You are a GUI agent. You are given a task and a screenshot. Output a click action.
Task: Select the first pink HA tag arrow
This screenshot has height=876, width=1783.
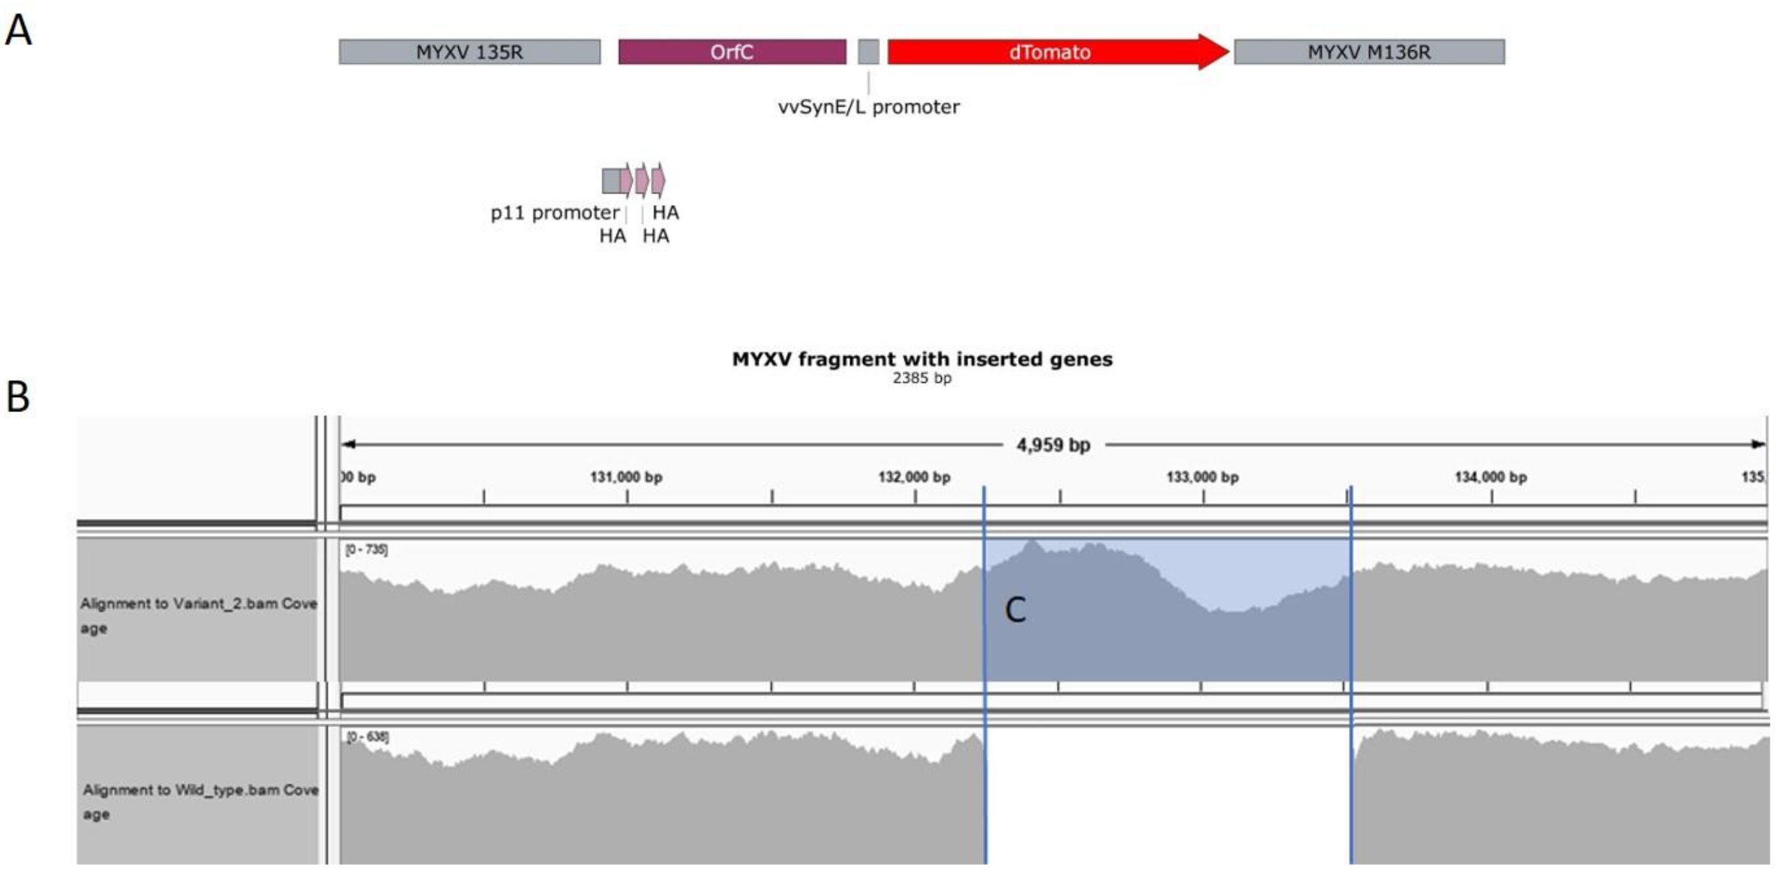pos(627,181)
